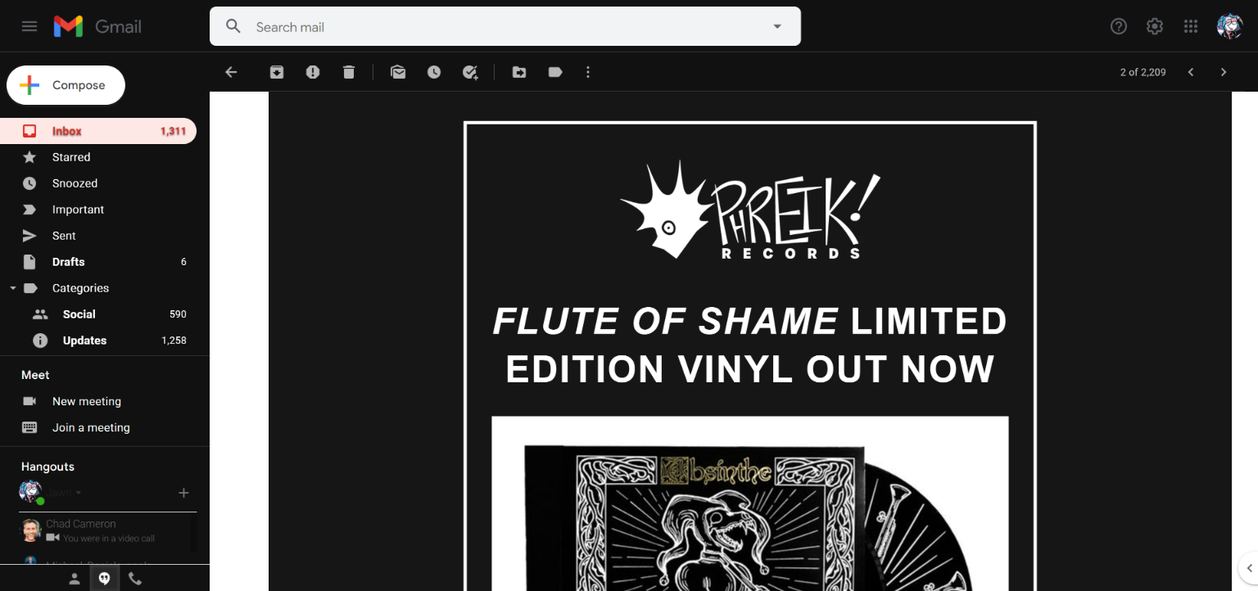Open the Google apps grid icon
Image resolution: width=1258 pixels, height=591 pixels.
pos(1191,26)
